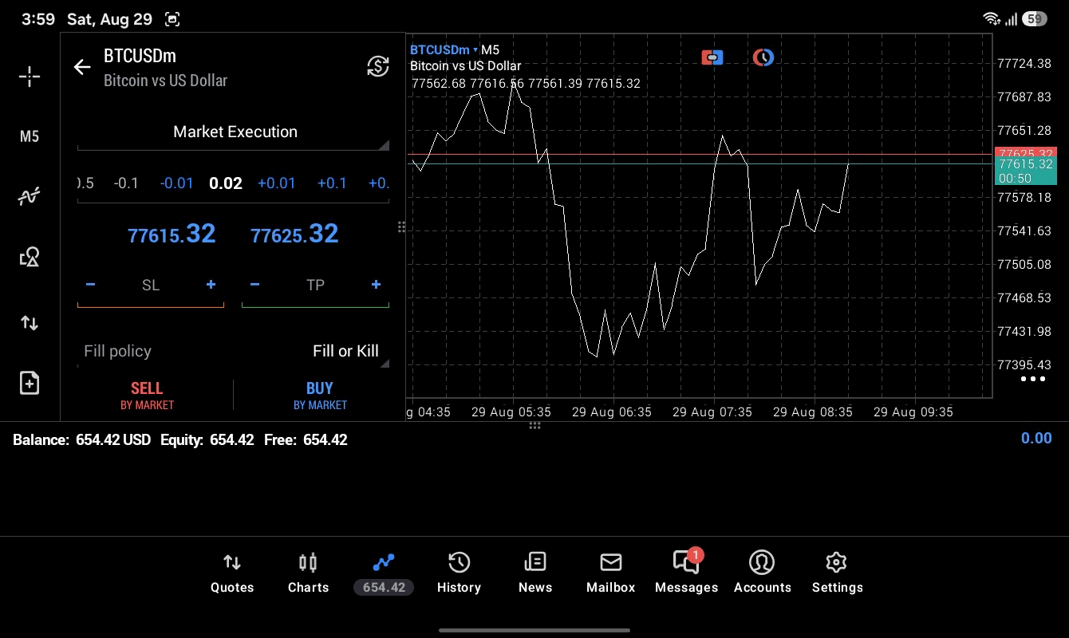
Task: Tap the ask price 77625.32
Action: coord(294,234)
